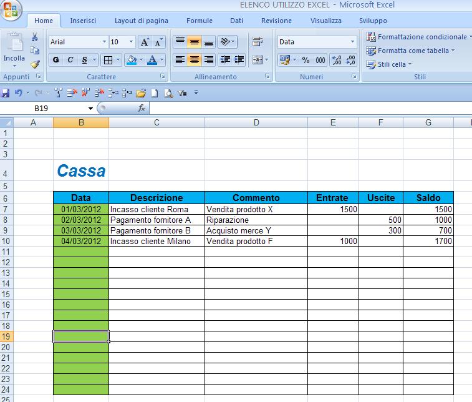The height and width of the screenshot is (402, 472).
Task: Decrease indent icon
Action: tap(225, 60)
